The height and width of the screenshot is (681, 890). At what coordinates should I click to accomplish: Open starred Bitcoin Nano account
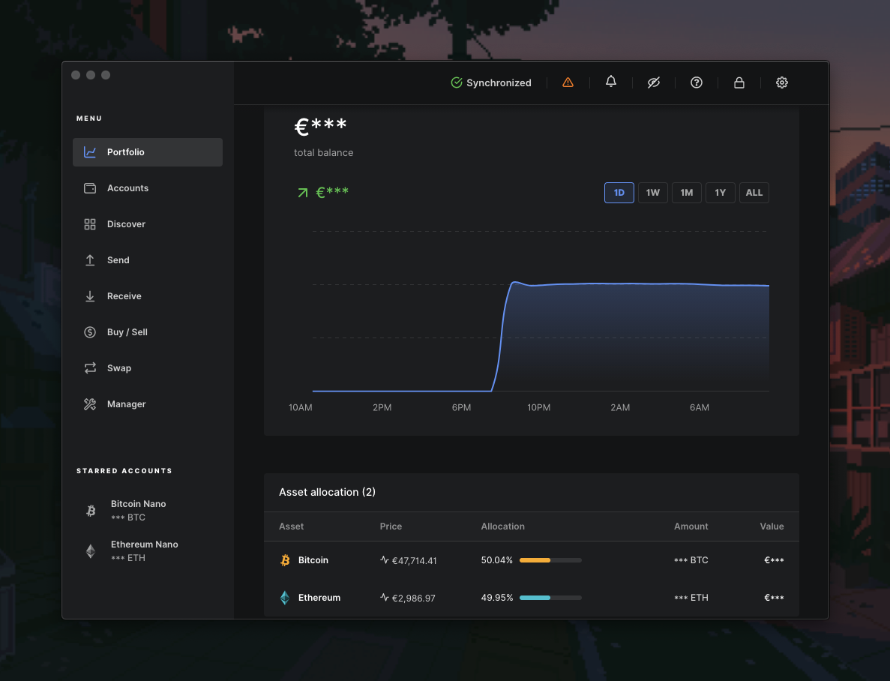click(138, 511)
